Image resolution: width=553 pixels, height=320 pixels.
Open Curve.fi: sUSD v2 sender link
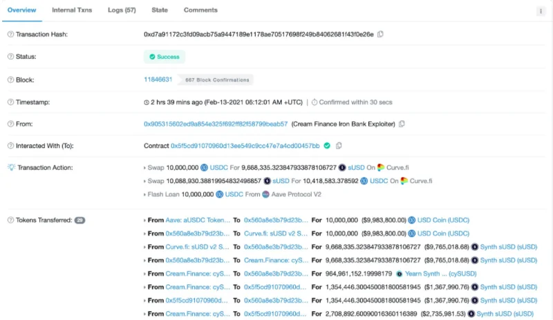coord(197,247)
